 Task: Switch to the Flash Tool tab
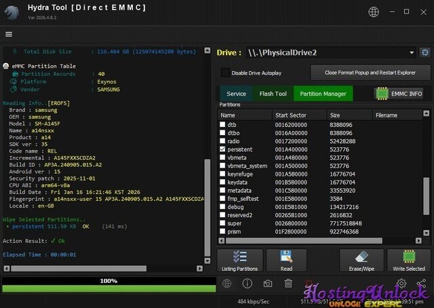pyautogui.click(x=273, y=94)
